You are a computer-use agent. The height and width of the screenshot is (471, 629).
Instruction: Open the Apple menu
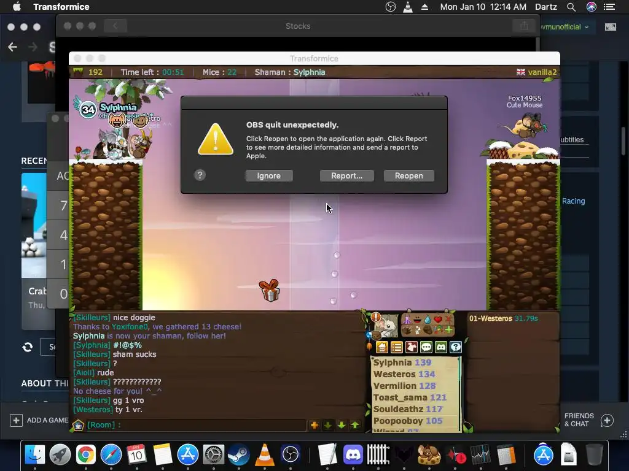click(17, 7)
